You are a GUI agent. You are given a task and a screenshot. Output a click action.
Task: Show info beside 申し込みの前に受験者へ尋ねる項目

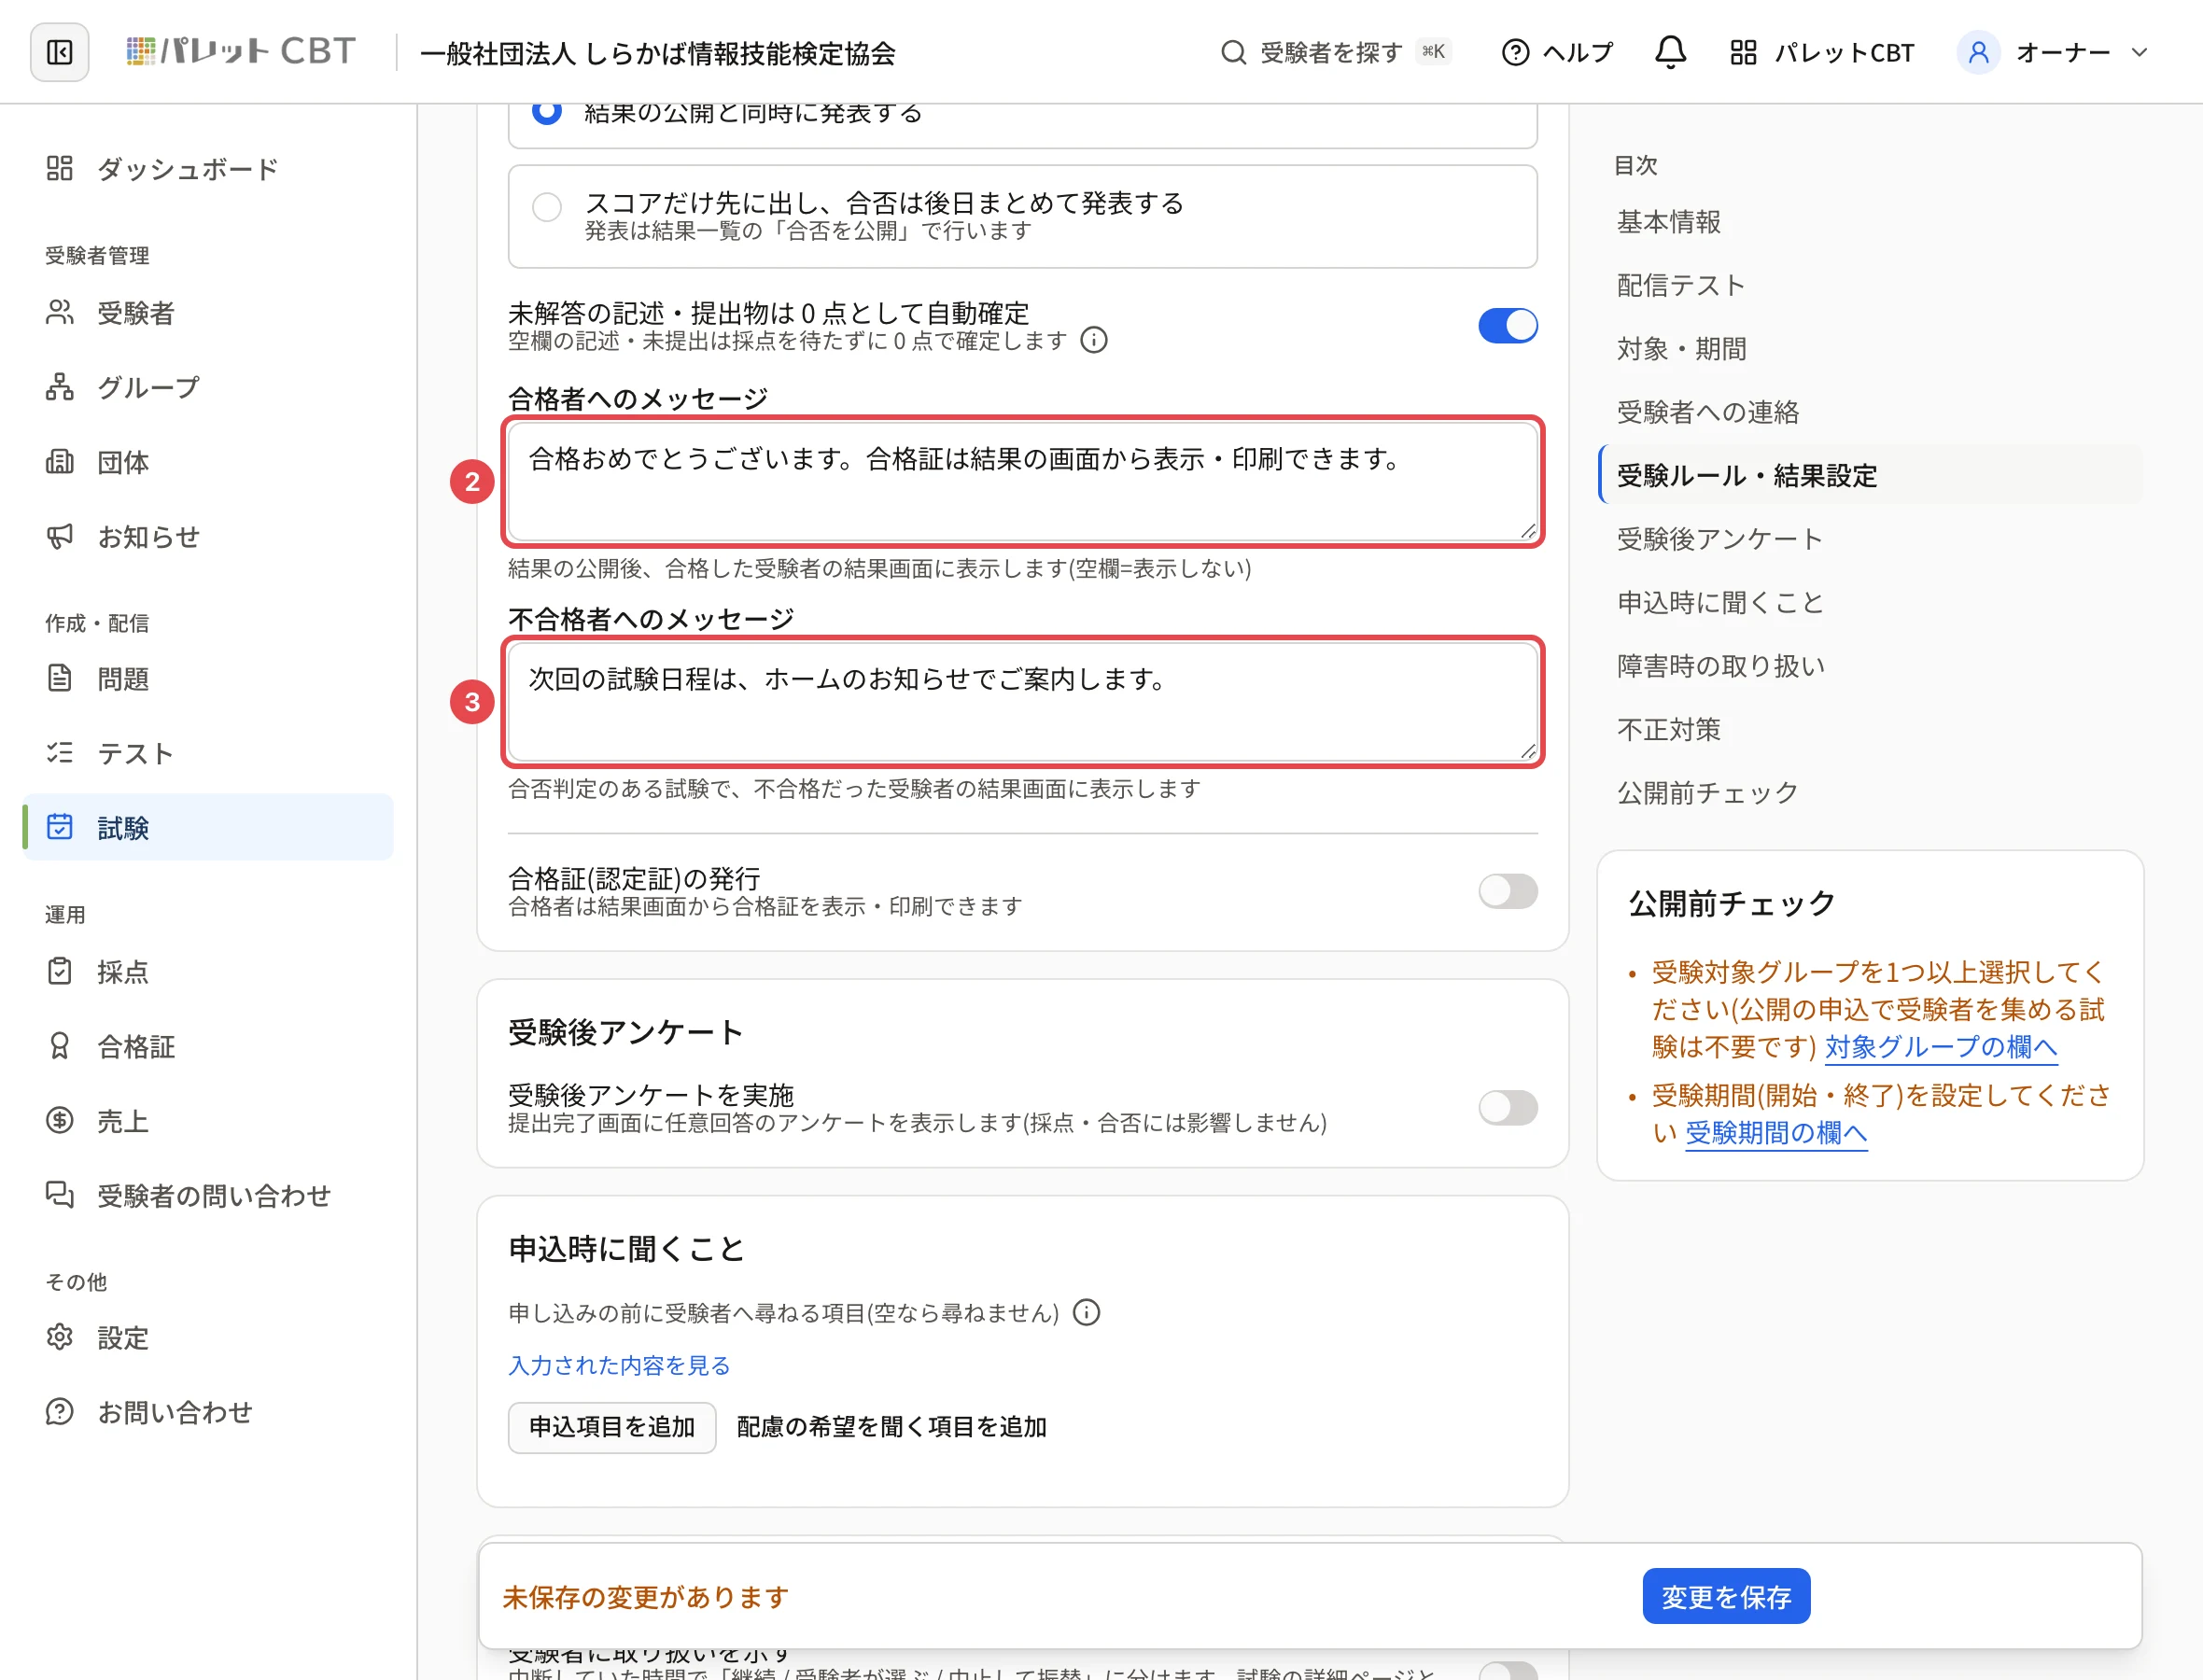click(1086, 1313)
